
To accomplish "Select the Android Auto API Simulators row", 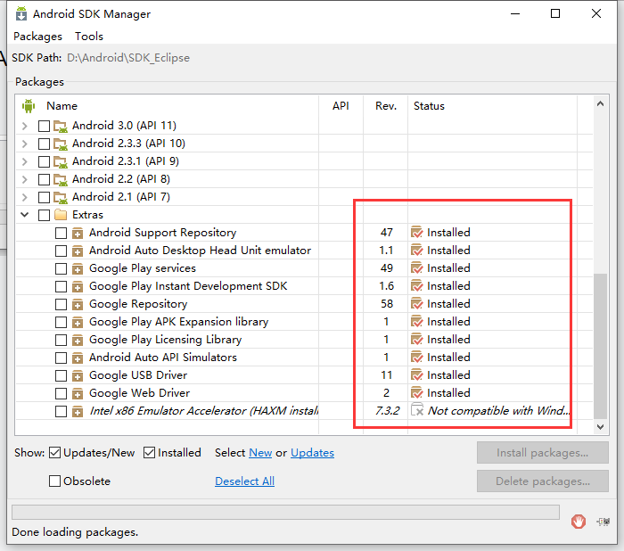I will click(x=304, y=358).
